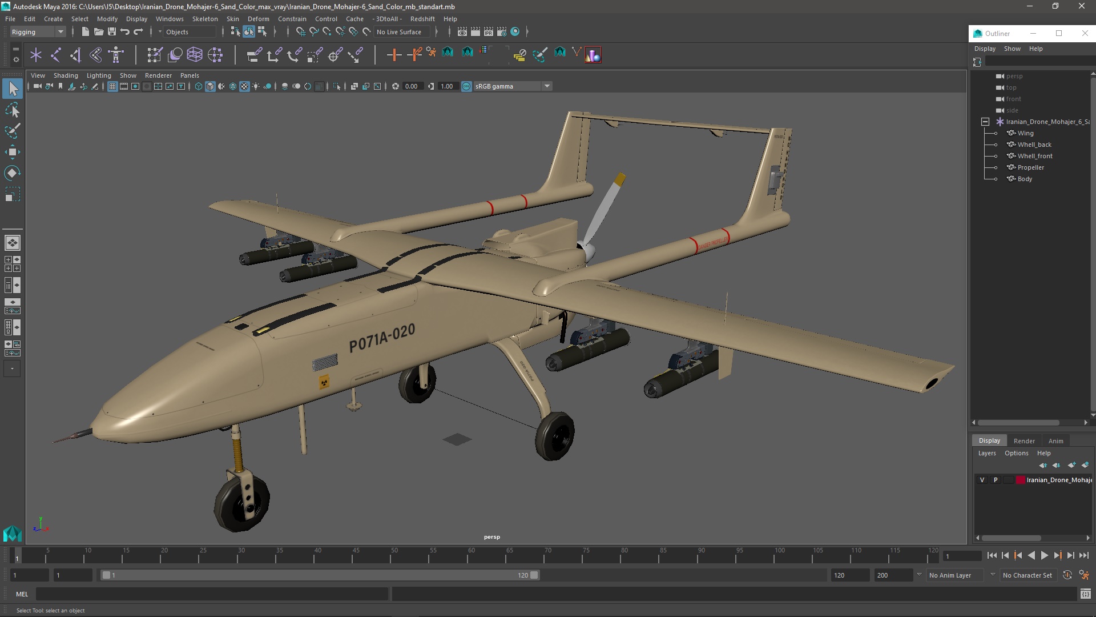This screenshot has height=617, width=1096.
Task: Activate the Paint Selection tool
Action: pos(13,131)
